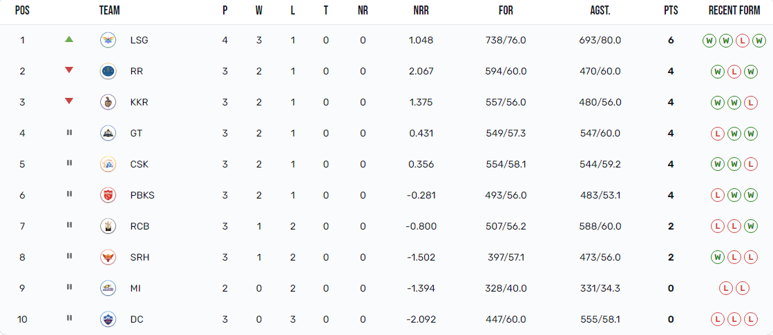Click LSG's red L recent form badge
Image resolution: width=773 pixels, height=335 pixels.
pyautogui.click(x=743, y=40)
